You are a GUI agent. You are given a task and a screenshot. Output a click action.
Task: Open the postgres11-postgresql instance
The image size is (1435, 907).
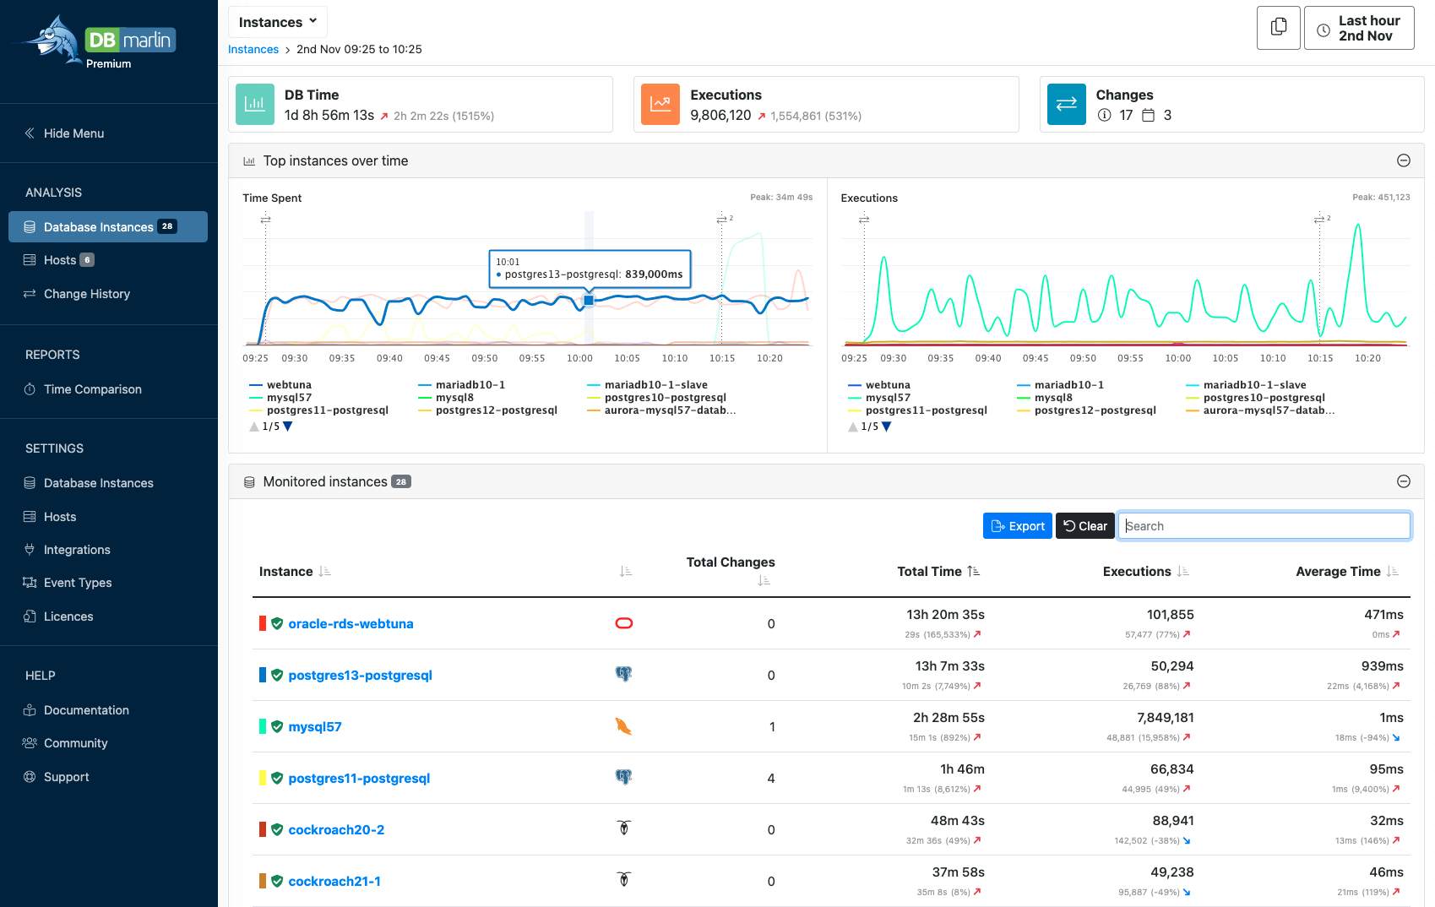[359, 779]
